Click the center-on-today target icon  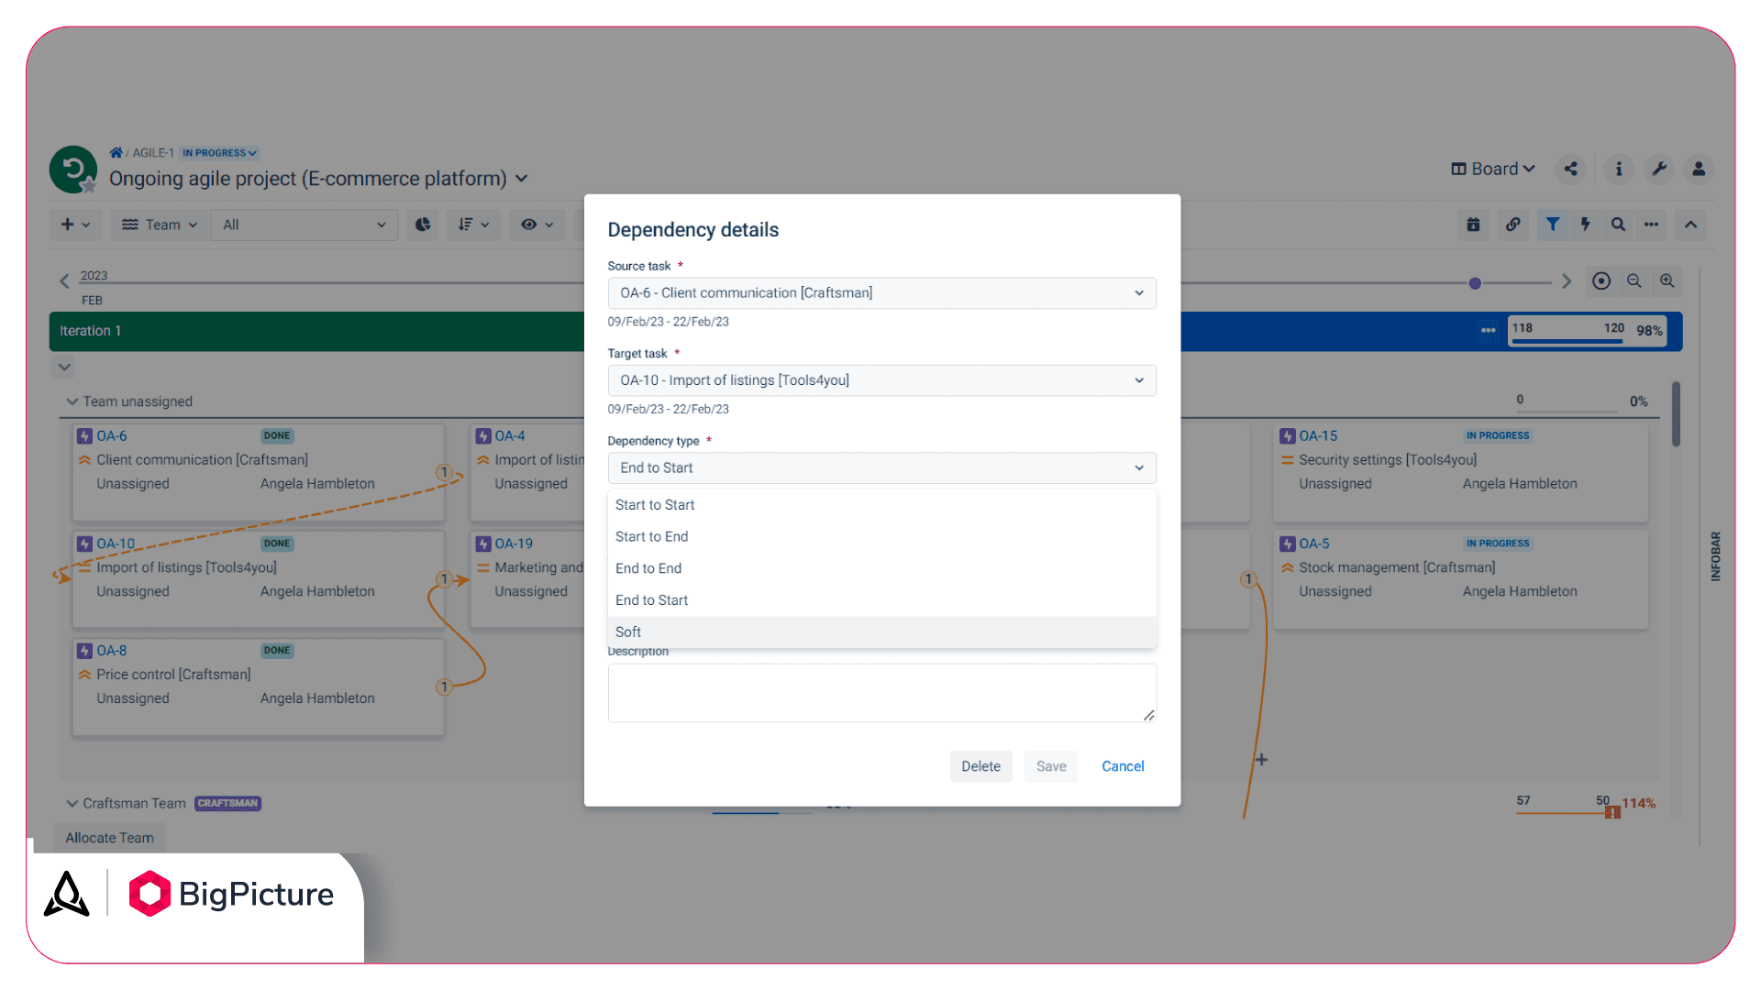coord(1601,281)
